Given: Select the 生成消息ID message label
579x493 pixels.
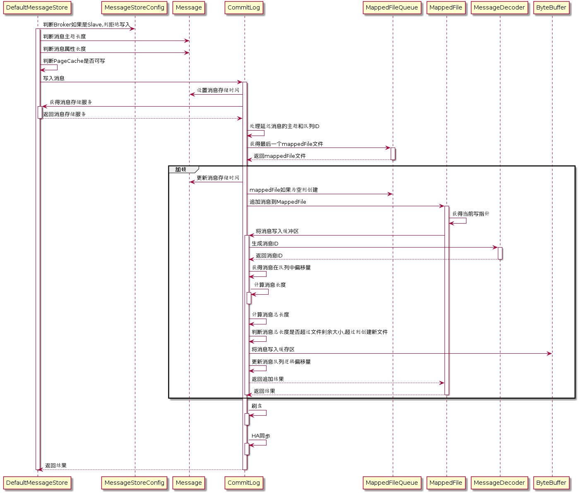Looking at the screenshot, I should pos(265,244).
